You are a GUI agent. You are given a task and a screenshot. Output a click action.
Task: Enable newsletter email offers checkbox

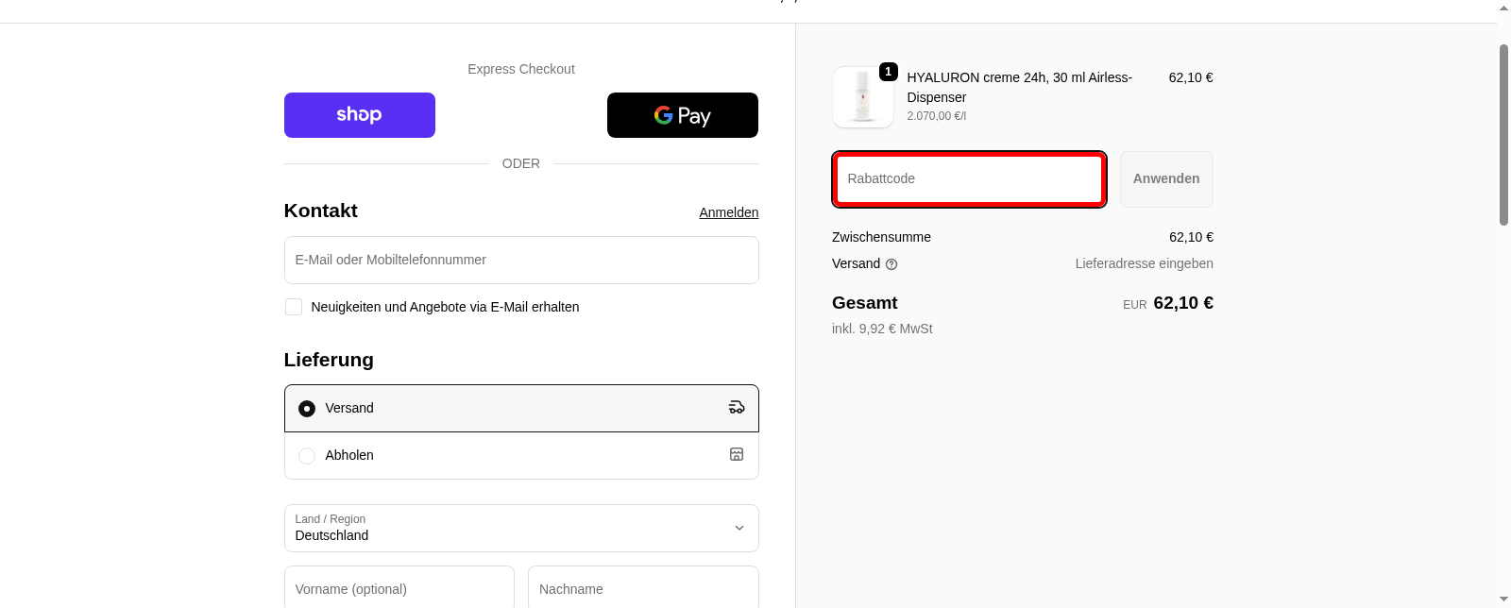click(294, 307)
